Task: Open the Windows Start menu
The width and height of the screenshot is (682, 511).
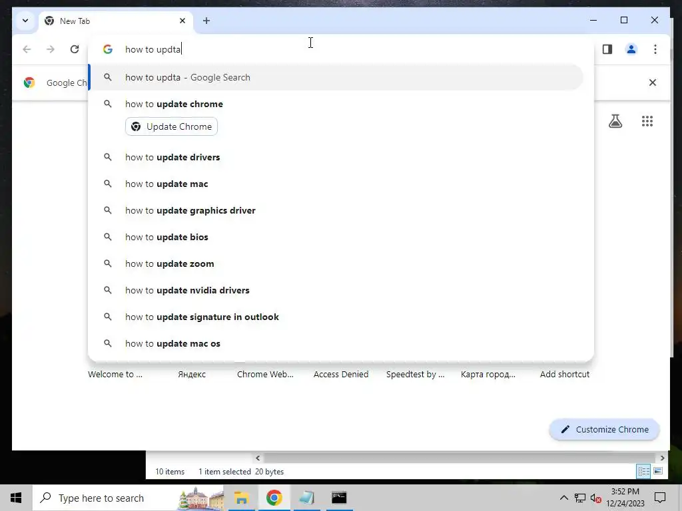Action: click(x=16, y=498)
